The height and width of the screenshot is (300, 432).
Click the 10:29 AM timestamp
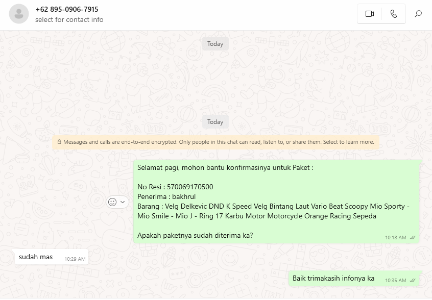tap(75, 259)
